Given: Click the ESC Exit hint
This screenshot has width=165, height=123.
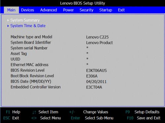Looking at the screenshot, I should pyautogui.click(x=11, y=118).
